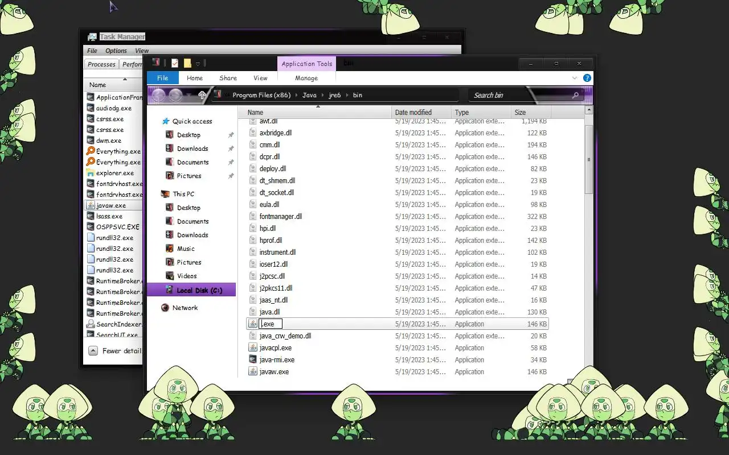
Task: Go up one folder level
Action: (x=202, y=95)
